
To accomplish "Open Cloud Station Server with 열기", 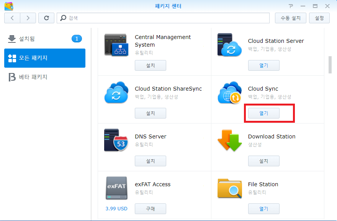I will (x=264, y=65).
